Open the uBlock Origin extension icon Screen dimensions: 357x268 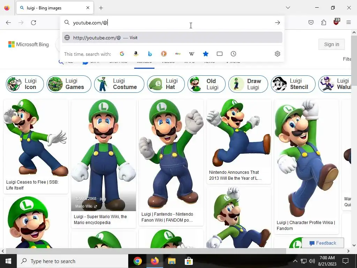tap(336, 22)
